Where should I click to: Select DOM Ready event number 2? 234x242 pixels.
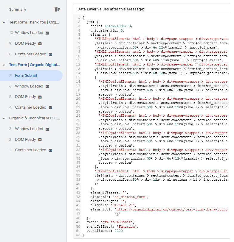click(x=25, y=139)
